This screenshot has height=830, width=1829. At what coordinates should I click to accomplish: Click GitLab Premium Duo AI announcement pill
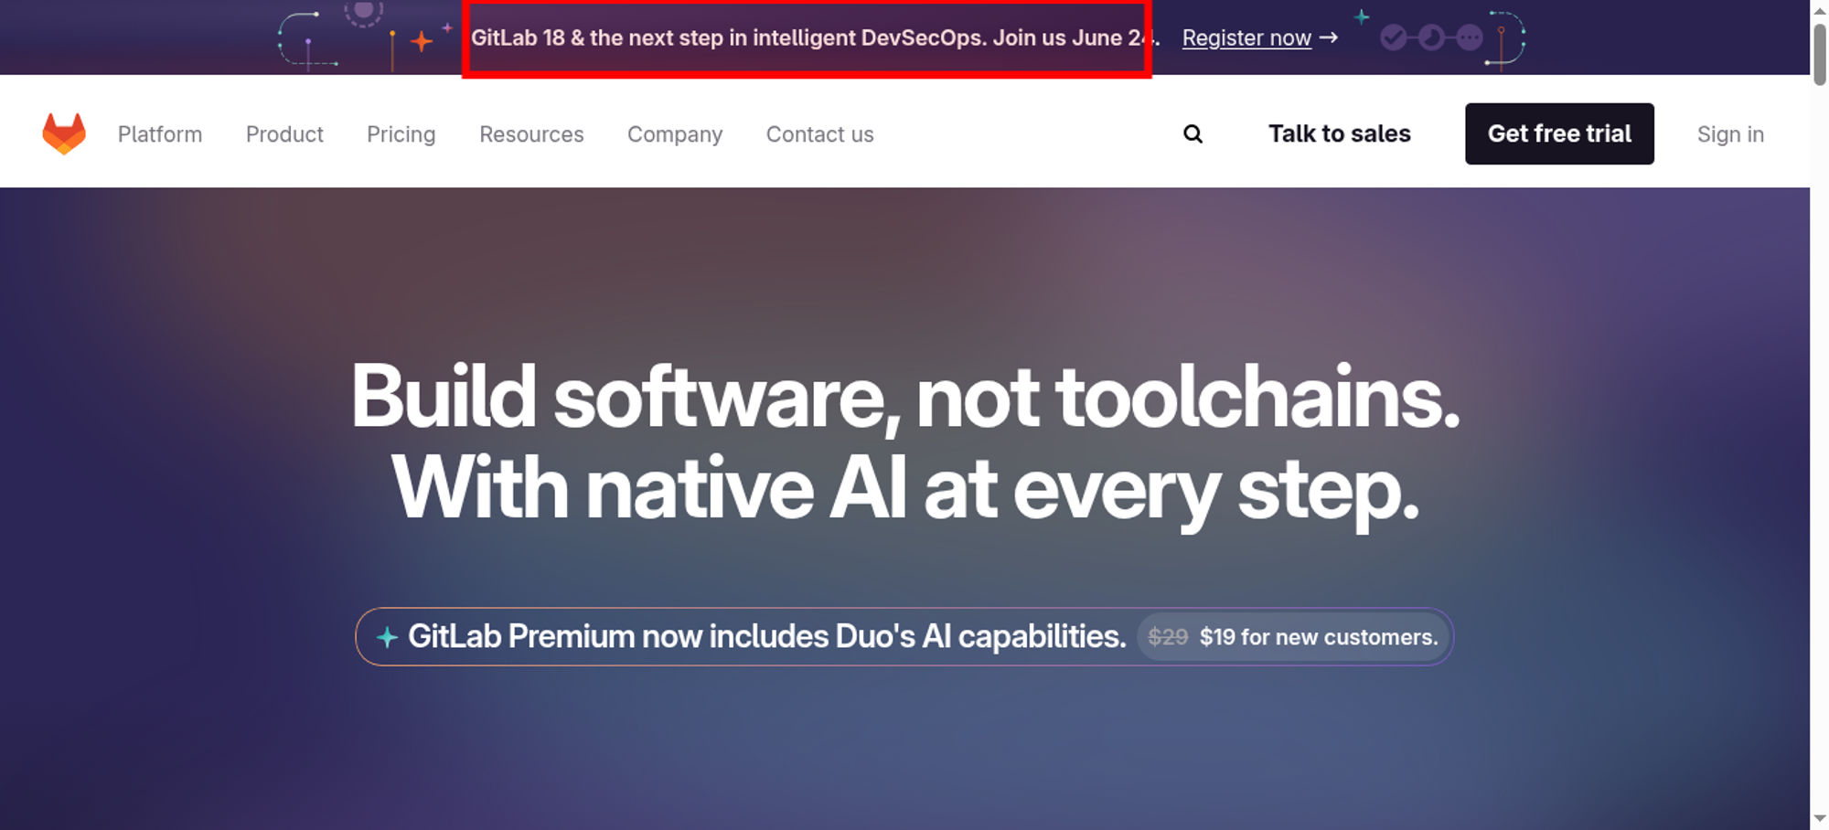[x=904, y=636]
